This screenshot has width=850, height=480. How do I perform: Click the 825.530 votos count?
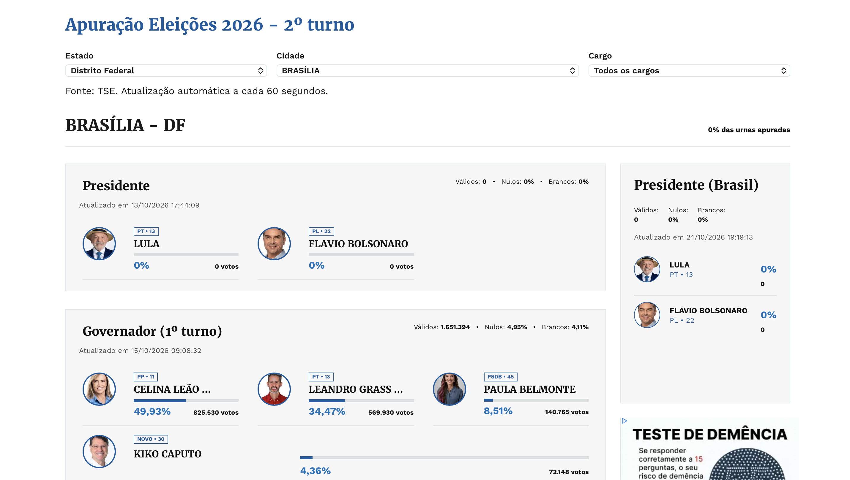tap(216, 412)
